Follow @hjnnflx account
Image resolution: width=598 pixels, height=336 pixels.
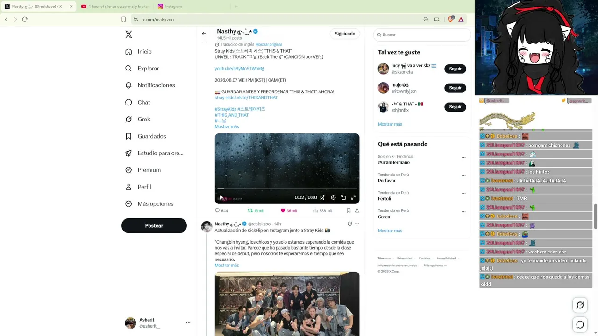(455, 107)
